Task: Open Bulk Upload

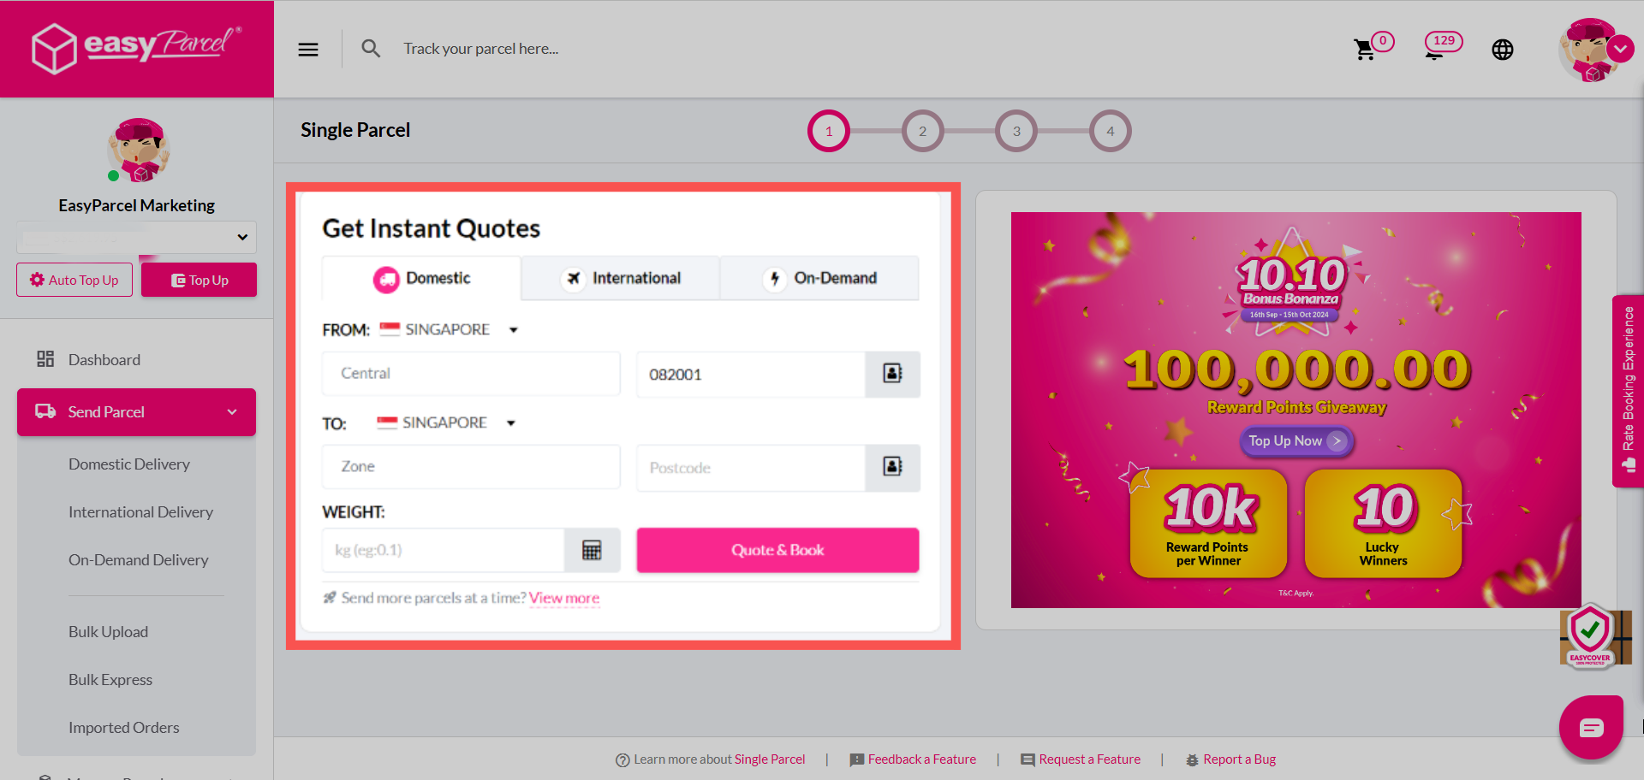Action: [108, 632]
